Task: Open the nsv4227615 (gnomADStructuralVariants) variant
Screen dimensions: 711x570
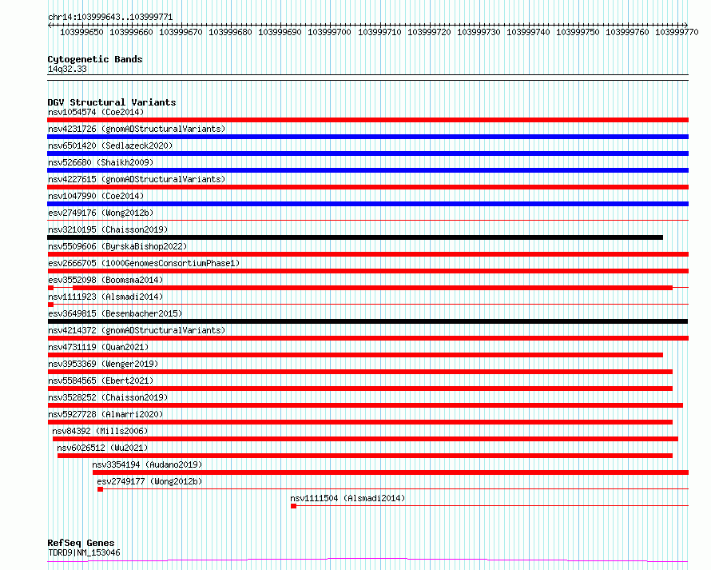Action: click(x=137, y=179)
